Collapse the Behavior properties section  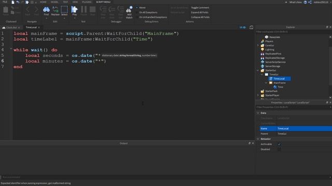[258, 139]
